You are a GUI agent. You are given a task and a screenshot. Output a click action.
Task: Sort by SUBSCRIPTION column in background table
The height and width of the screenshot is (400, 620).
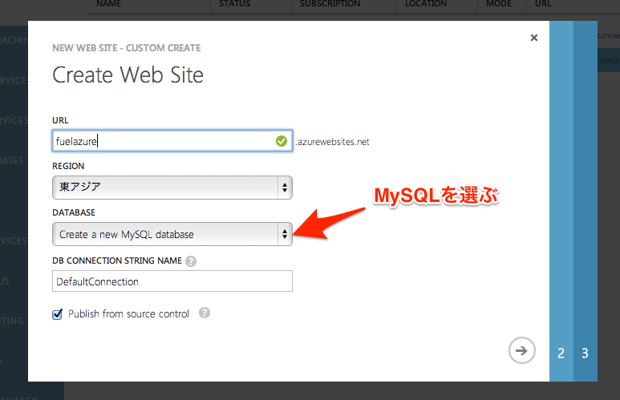coord(330,4)
